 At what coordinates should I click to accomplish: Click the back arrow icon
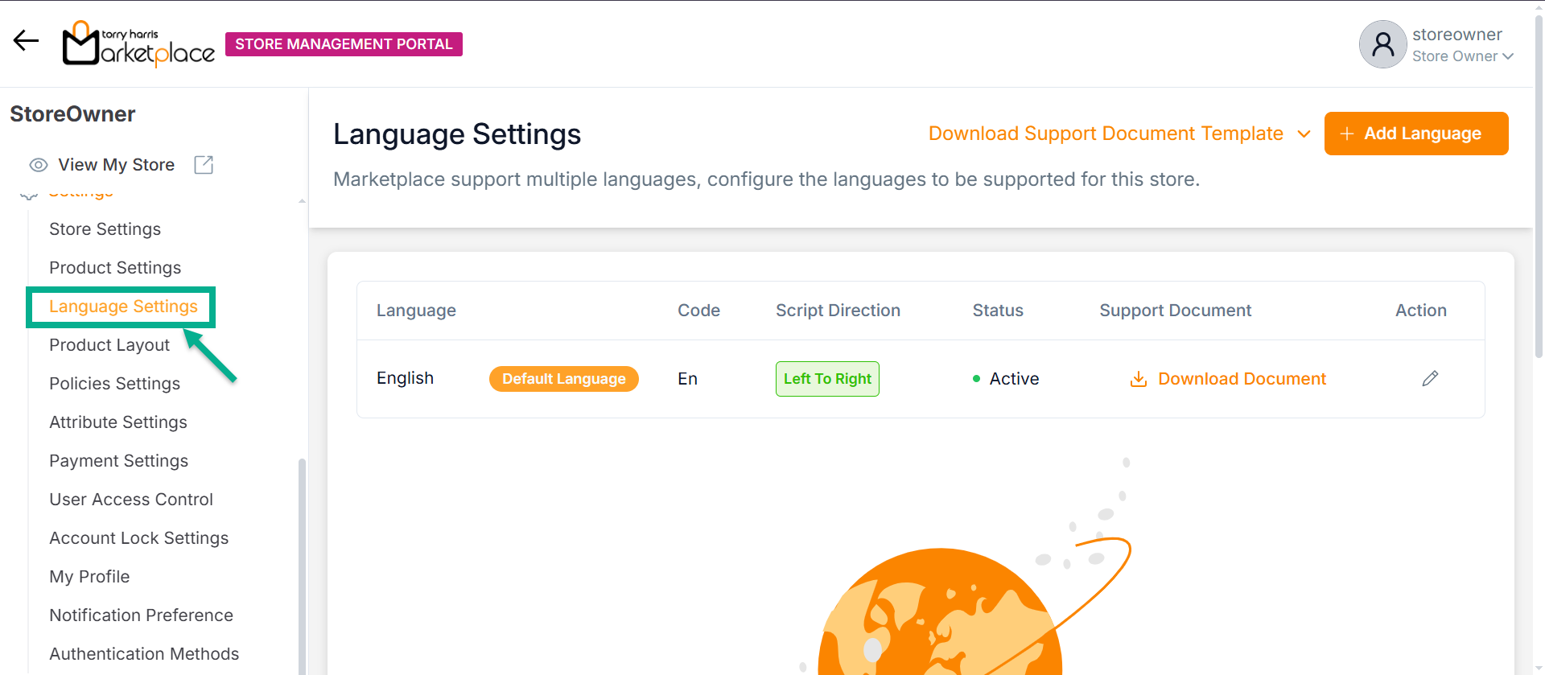tap(26, 41)
